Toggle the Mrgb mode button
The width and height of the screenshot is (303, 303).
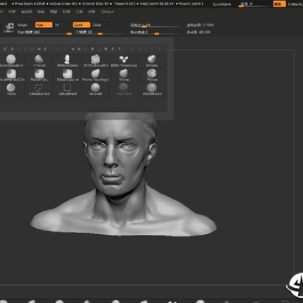(x=22, y=25)
